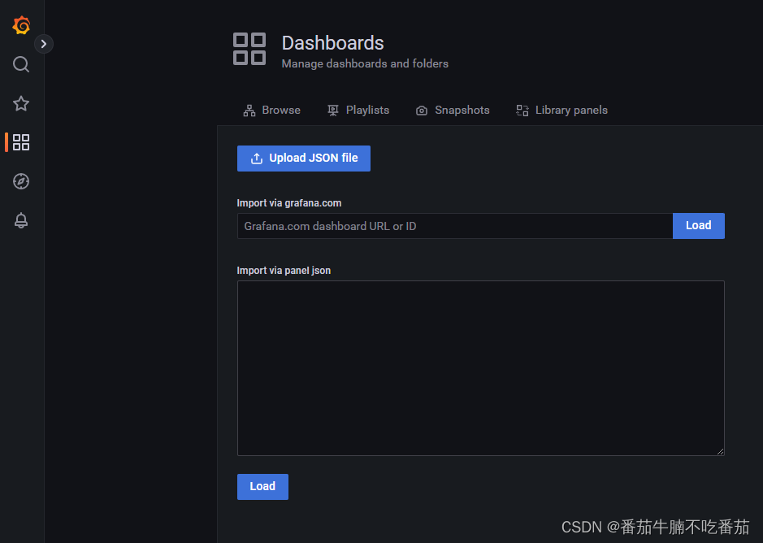
Task: Switch to the Browse tab
Action: [x=271, y=111]
